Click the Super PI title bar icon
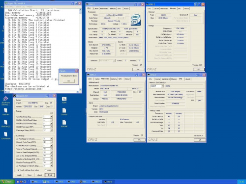 click(x=6, y=3)
